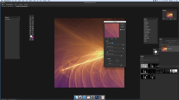The height and width of the screenshot is (100, 179).
Task: Click the Cleanliness slider handle
Action: (x=123, y=49)
